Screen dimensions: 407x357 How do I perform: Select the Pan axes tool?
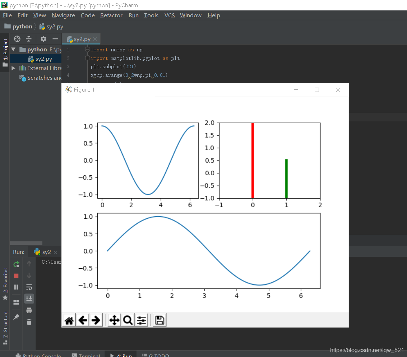point(114,320)
